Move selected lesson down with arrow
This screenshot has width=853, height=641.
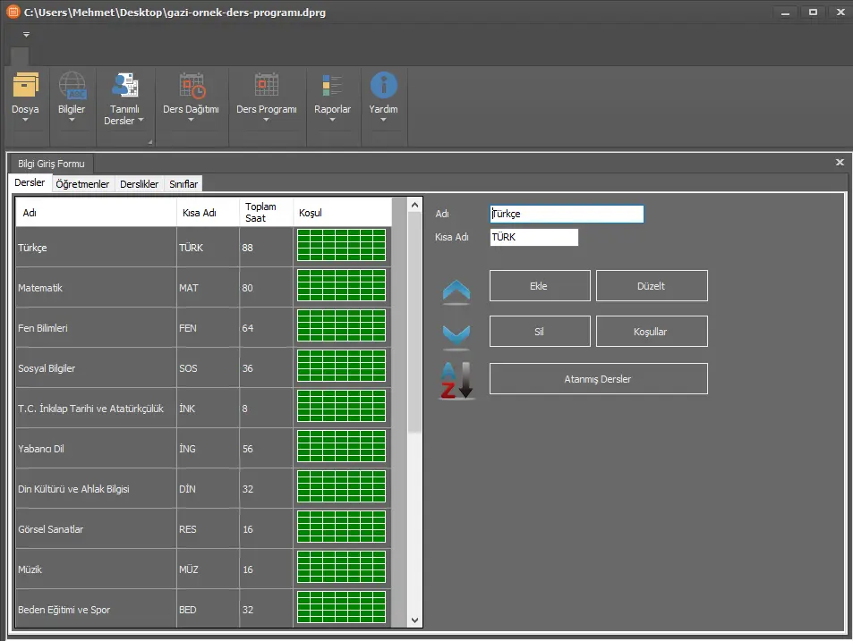pyautogui.click(x=456, y=334)
